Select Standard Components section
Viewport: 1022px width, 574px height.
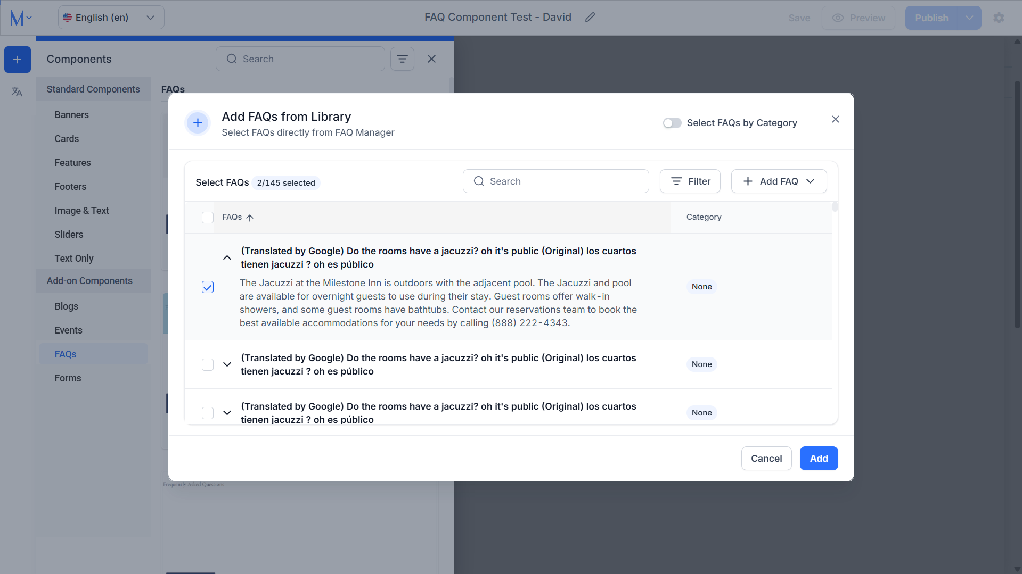pos(93,89)
